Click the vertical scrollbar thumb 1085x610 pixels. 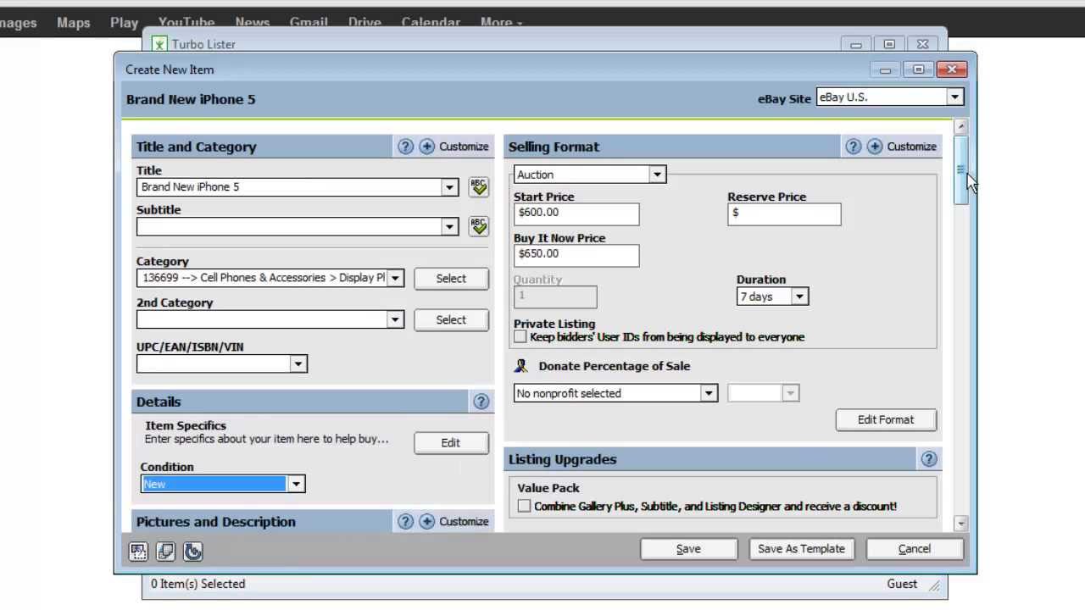(x=960, y=169)
